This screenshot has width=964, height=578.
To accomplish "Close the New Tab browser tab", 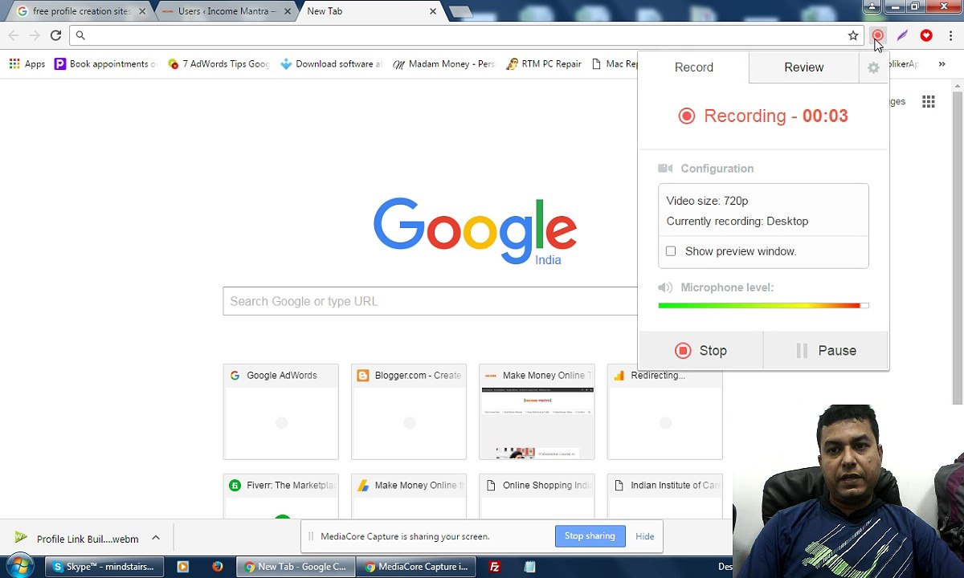I will click(433, 11).
